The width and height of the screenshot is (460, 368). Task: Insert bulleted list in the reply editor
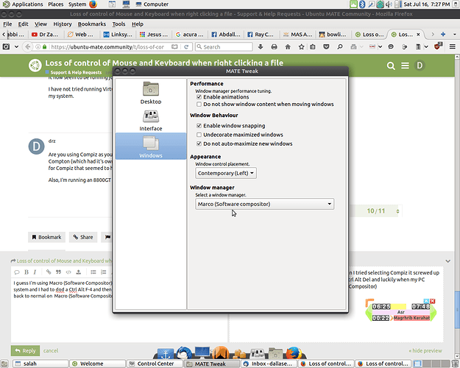[93, 272]
